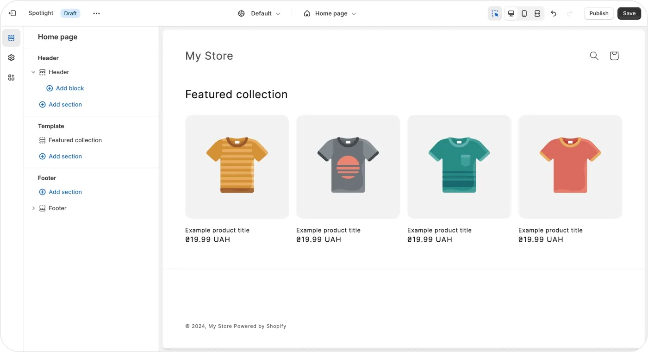
Task: Enter fullscreen preview mode
Action: [537, 13]
